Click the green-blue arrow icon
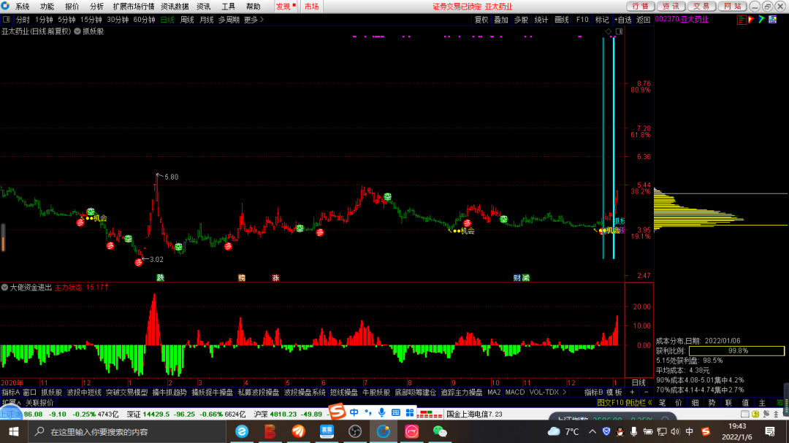789x443 pixels. click(762, 20)
